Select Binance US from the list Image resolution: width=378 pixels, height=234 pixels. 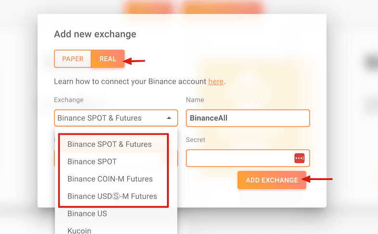click(87, 213)
